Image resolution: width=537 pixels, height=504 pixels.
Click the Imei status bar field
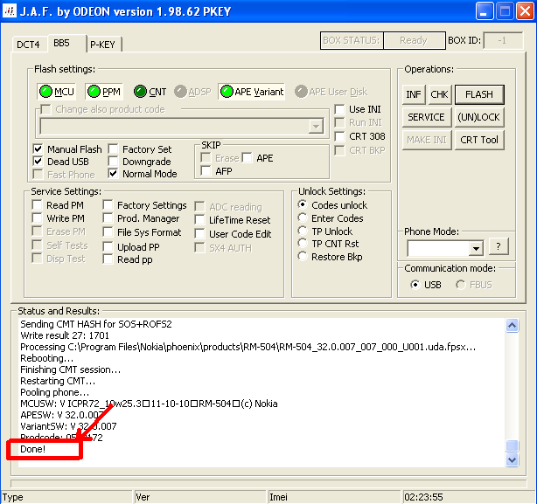(333, 497)
